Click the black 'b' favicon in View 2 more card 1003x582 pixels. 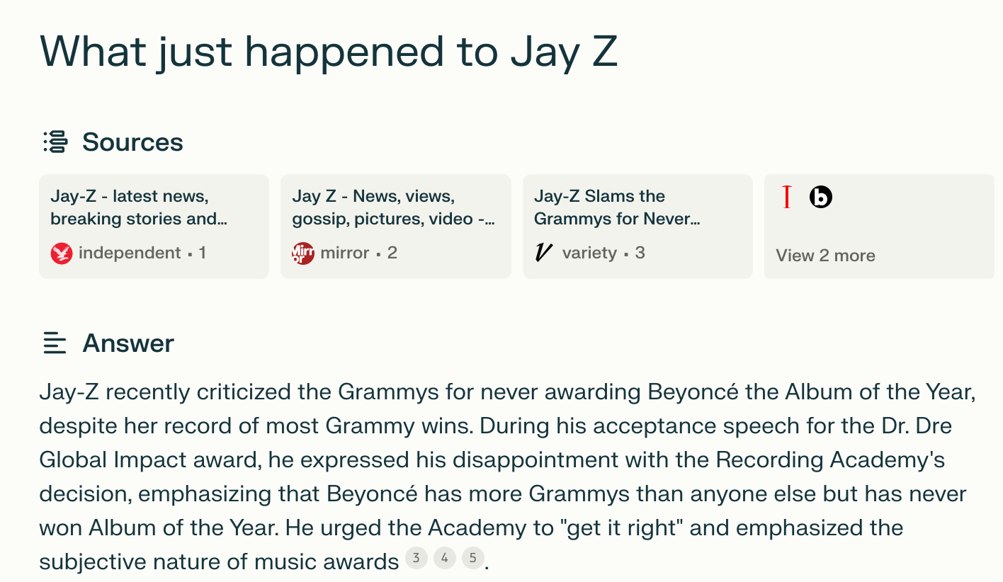(820, 198)
